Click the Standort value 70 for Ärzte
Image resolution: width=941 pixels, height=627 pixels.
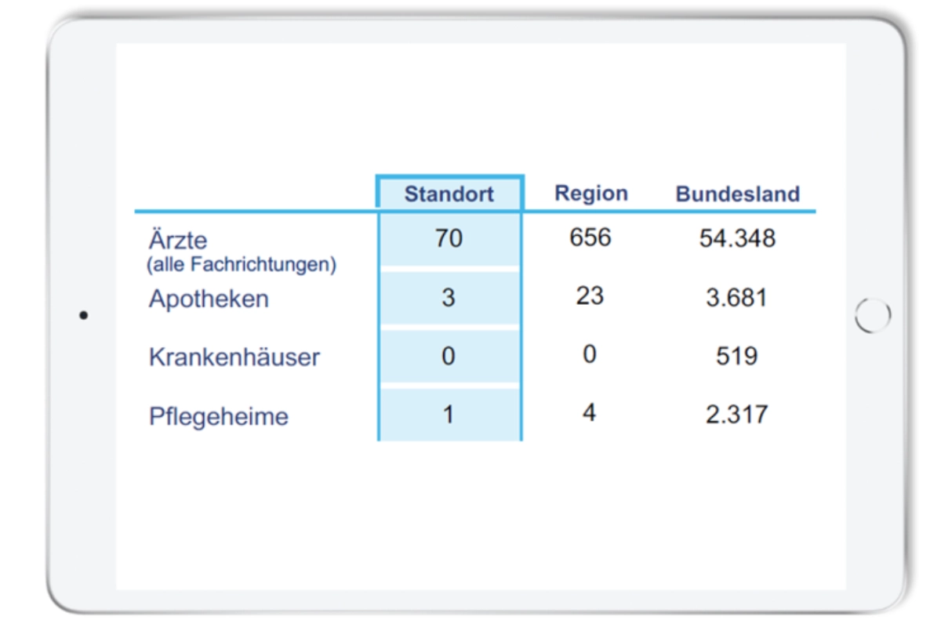pyautogui.click(x=449, y=238)
